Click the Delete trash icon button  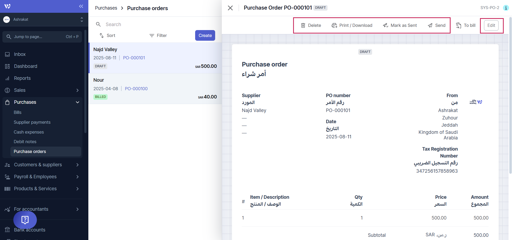point(311,26)
